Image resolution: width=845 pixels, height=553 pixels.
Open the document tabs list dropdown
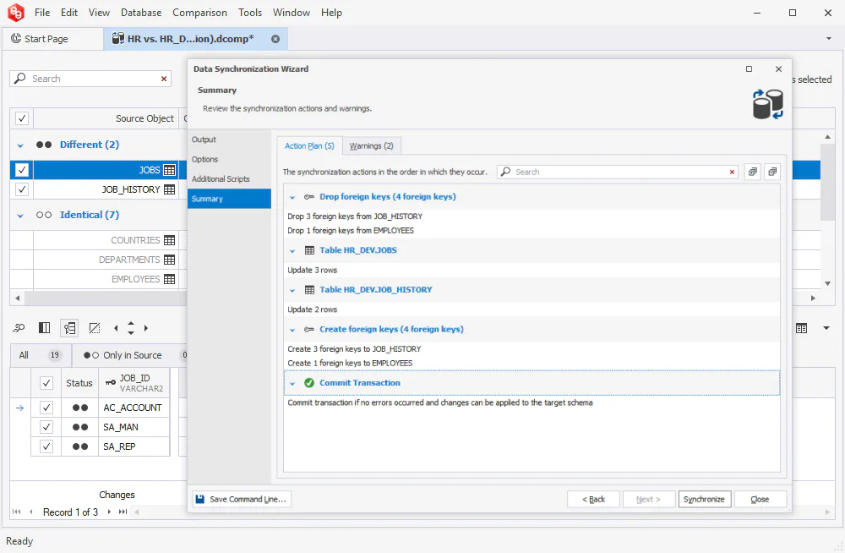(828, 38)
